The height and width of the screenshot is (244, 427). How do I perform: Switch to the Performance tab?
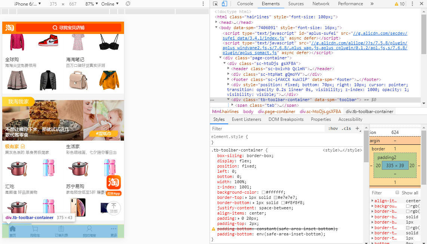350,4
